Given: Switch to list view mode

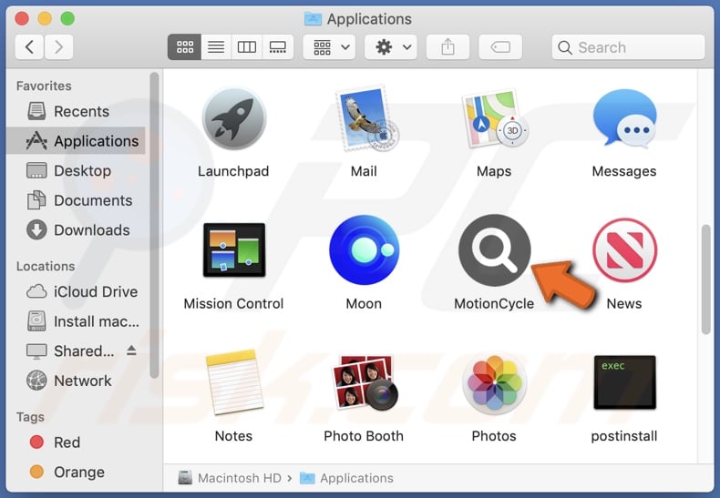Looking at the screenshot, I should (216, 46).
